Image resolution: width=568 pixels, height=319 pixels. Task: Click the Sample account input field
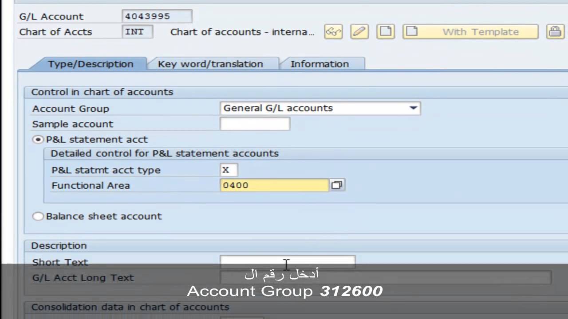255,124
